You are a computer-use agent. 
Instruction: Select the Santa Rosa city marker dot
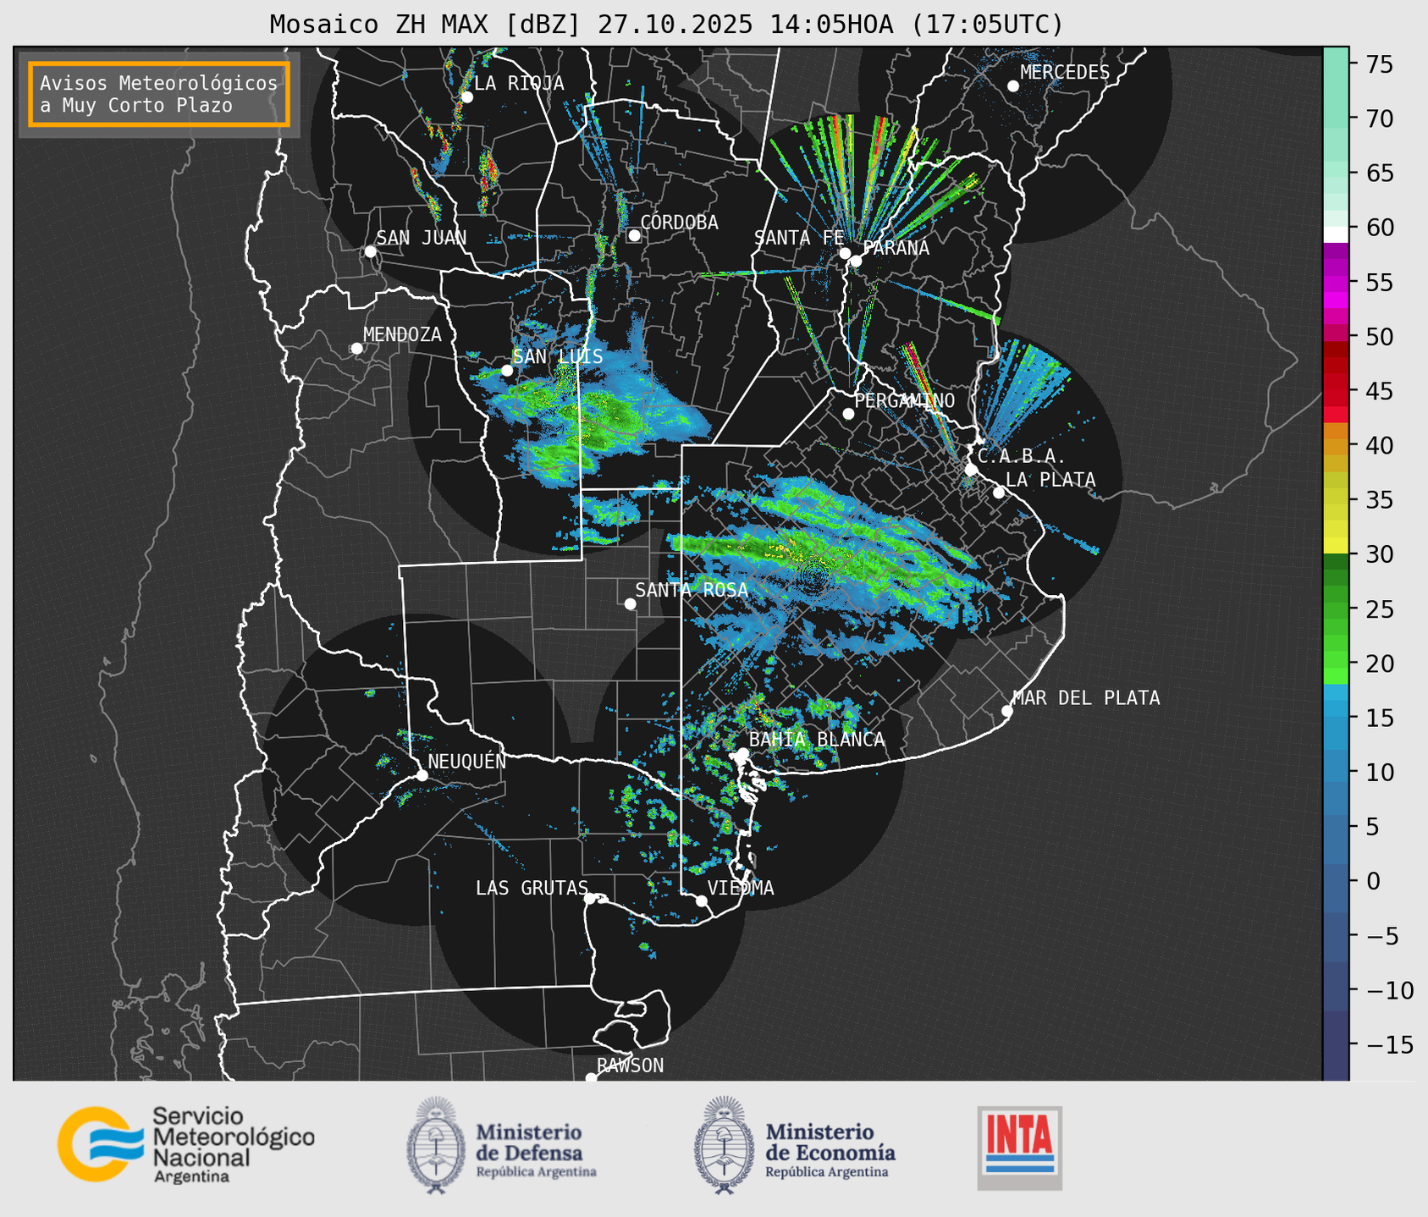pos(630,603)
